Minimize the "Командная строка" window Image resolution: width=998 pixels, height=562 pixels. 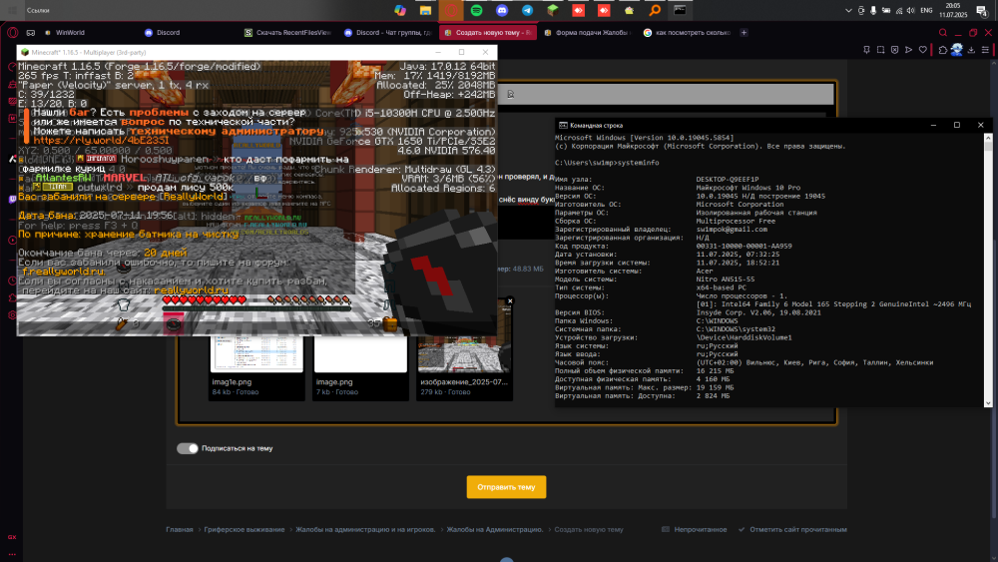(934, 126)
